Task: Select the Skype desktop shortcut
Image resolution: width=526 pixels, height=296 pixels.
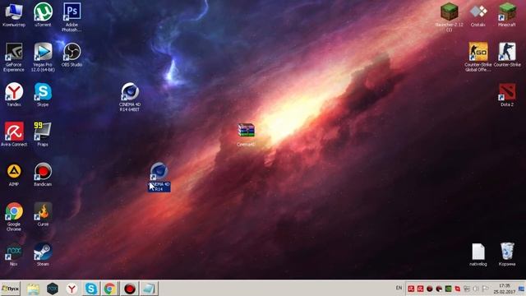Action: (43, 95)
